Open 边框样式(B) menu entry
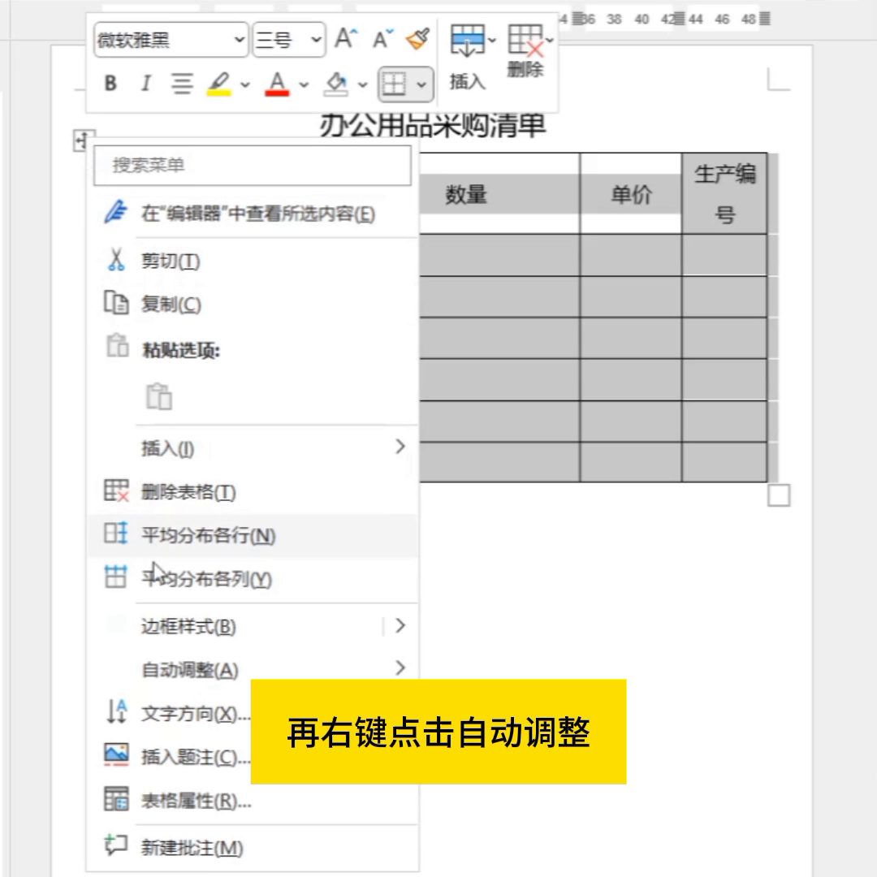 point(253,626)
